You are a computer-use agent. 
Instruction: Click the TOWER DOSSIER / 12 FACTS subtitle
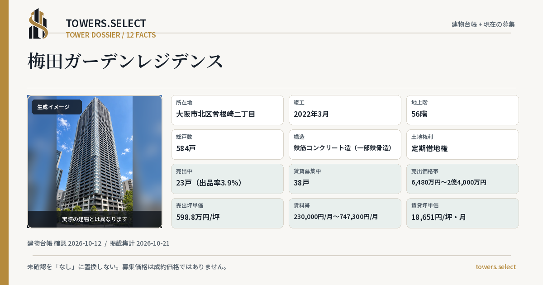(111, 35)
